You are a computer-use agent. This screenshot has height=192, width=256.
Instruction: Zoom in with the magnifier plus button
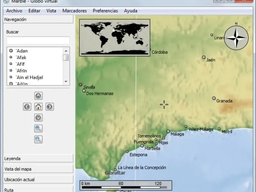[x=38, y=129]
